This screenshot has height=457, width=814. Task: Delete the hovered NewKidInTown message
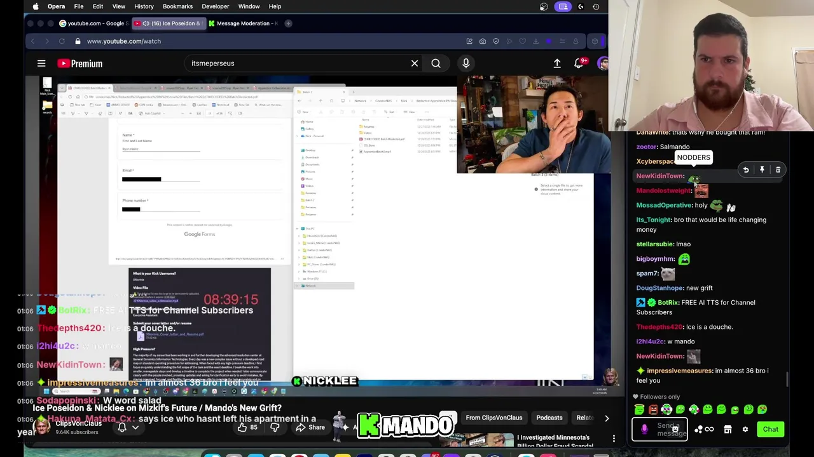(778, 169)
